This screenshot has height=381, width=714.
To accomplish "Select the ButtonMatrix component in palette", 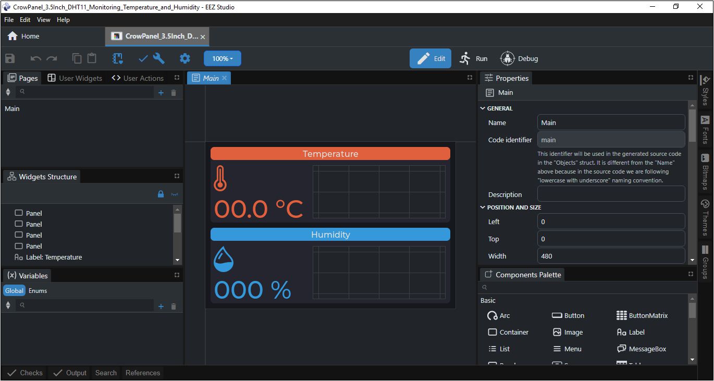I will click(x=642, y=315).
